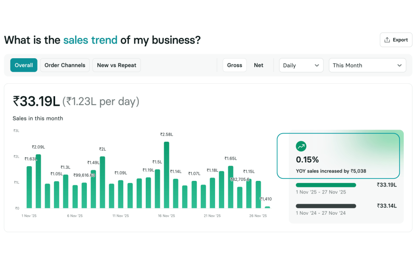
Task: Click the ₹2.58L peak sales bar
Action: [167, 175]
